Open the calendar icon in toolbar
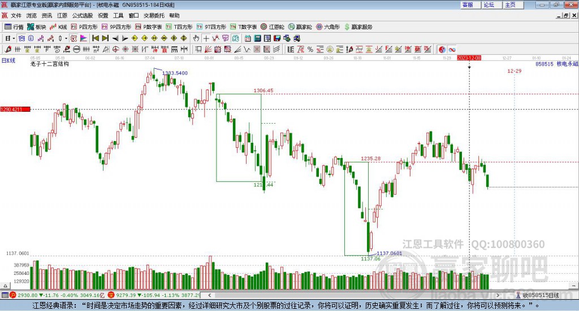Image resolution: width=579 pixels, height=311 pixels. point(248,38)
